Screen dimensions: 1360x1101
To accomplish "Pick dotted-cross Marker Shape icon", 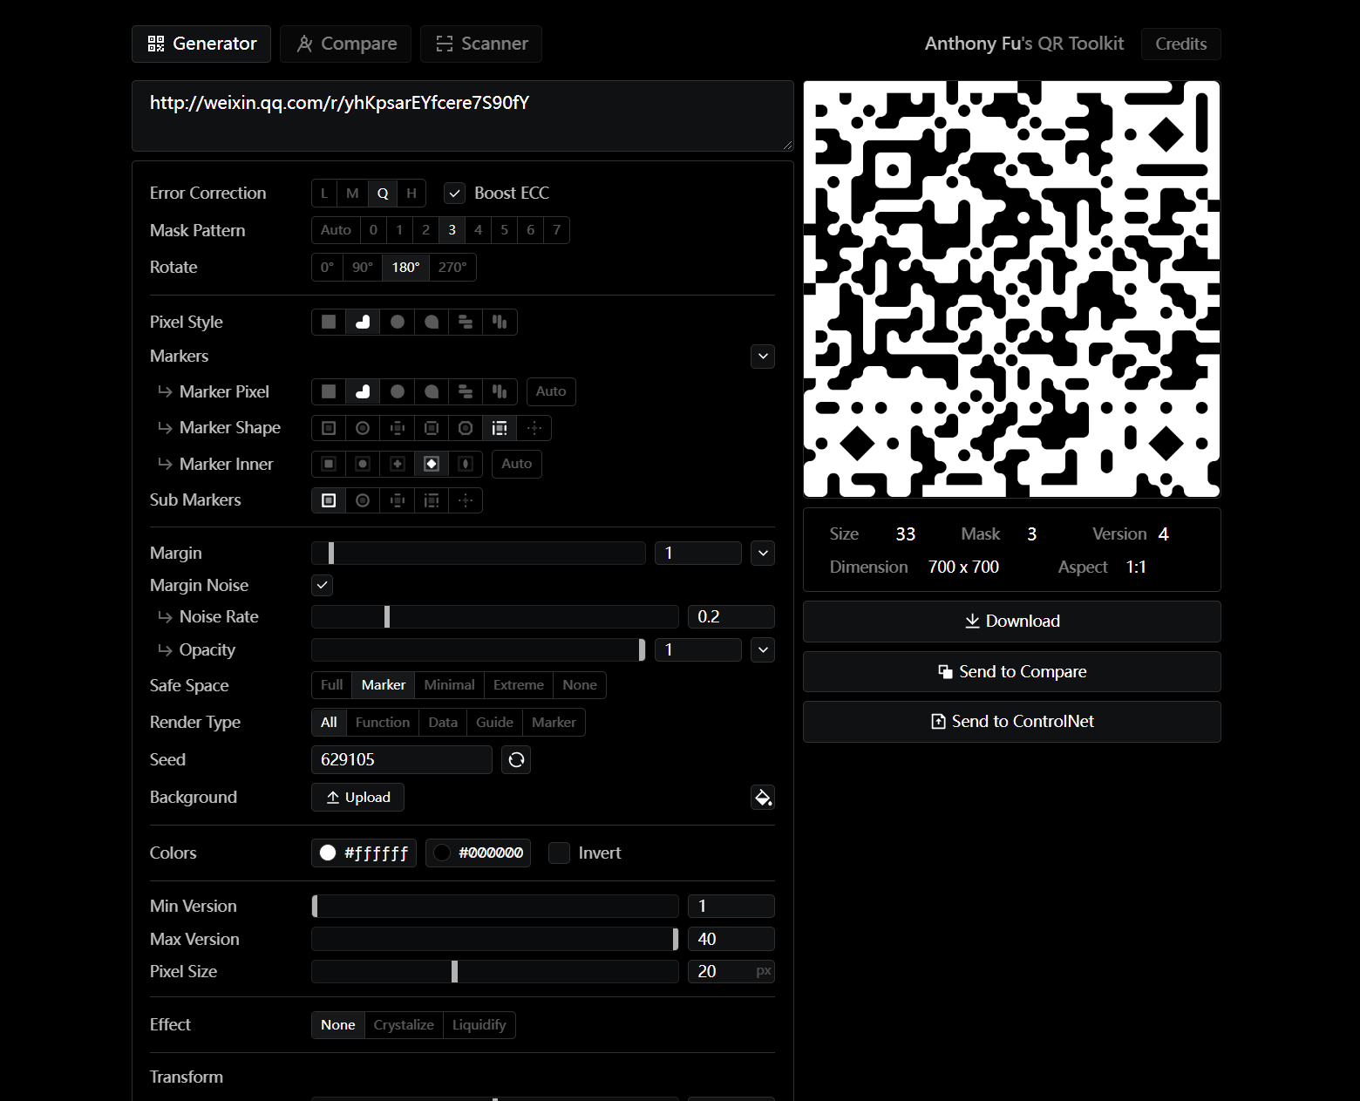I will [534, 428].
